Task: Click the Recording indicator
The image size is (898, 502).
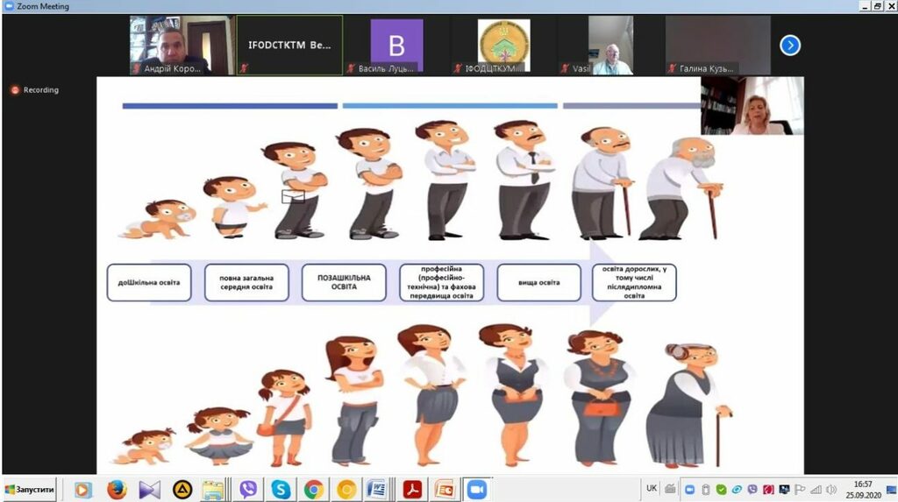Action: [35, 89]
